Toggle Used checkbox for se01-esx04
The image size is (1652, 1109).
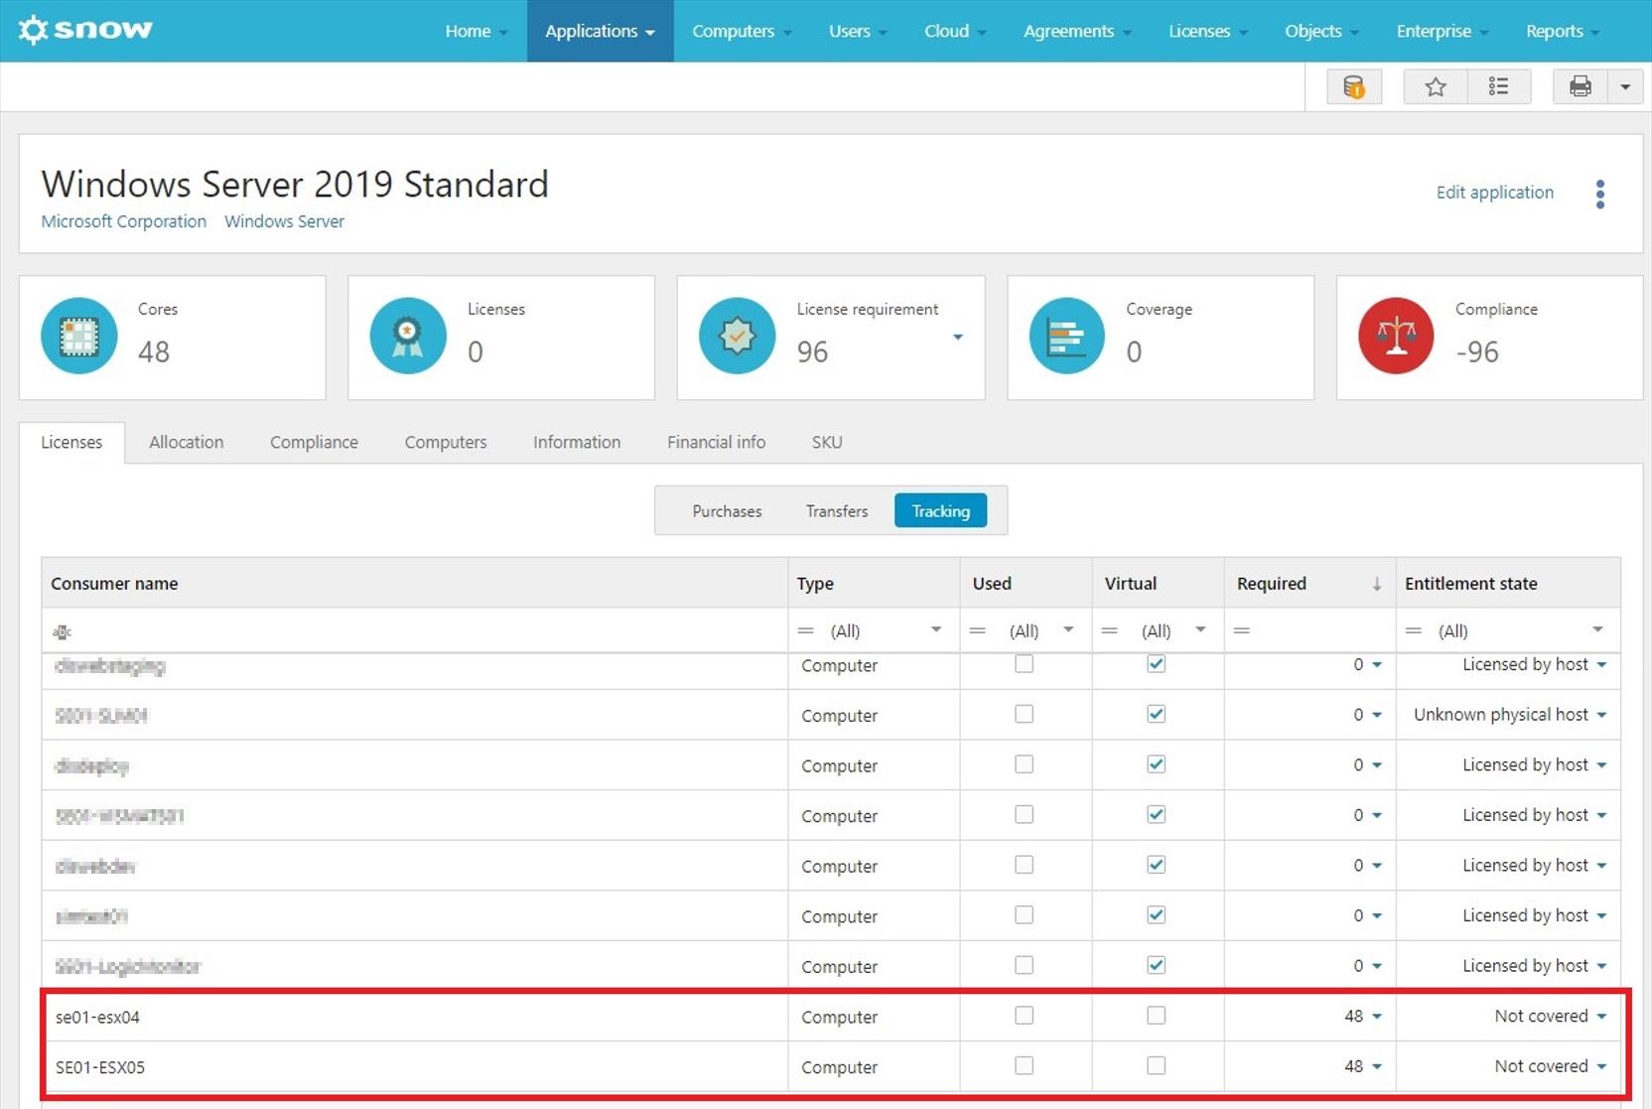pos(1025,1016)
